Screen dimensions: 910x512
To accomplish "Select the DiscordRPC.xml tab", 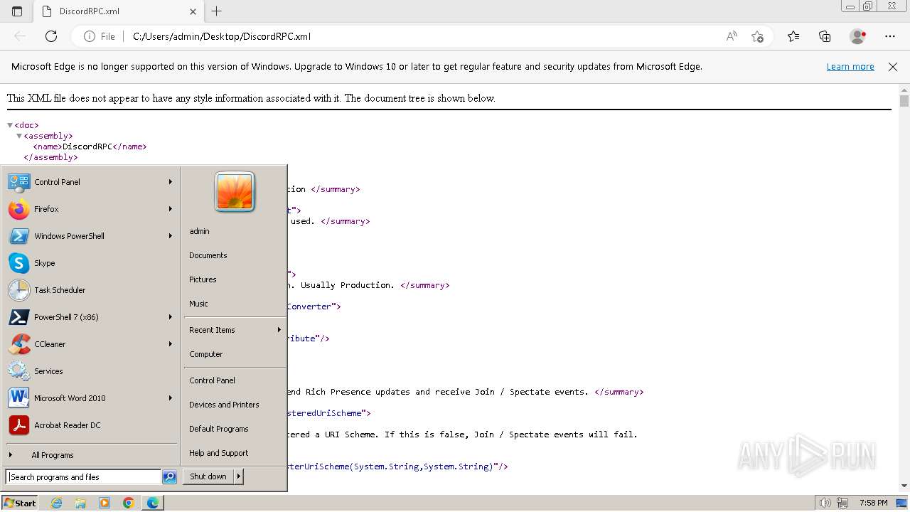I will [119, 11].
